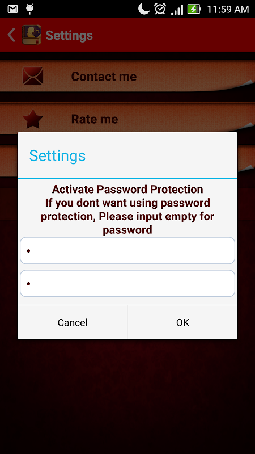Tap the alarm clock status icon
Screen dimensions: 255x454
click(x=160, y=9)
